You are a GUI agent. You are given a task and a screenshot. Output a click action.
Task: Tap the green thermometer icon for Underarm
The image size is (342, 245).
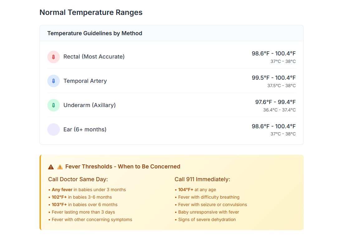pyautogui.click(x=54, y=105)
